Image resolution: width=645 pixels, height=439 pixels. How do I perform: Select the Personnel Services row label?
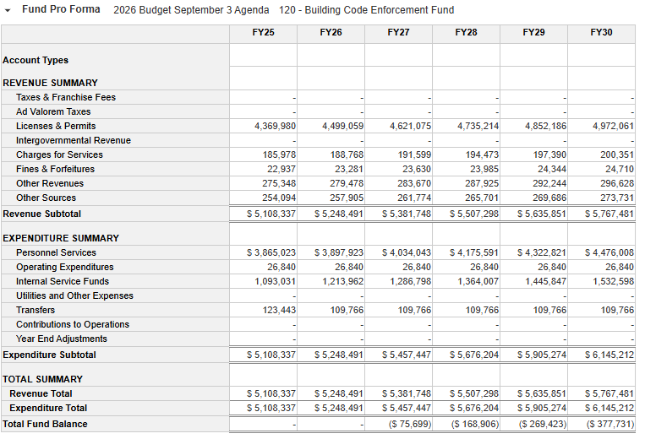tap(56, 252)
